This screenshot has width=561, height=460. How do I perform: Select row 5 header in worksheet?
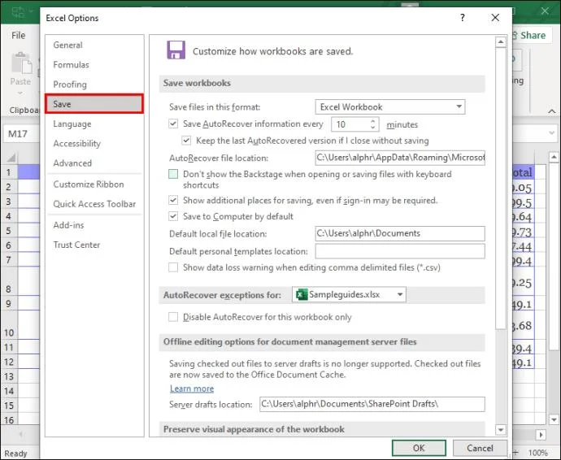click(x=8, y=231)
